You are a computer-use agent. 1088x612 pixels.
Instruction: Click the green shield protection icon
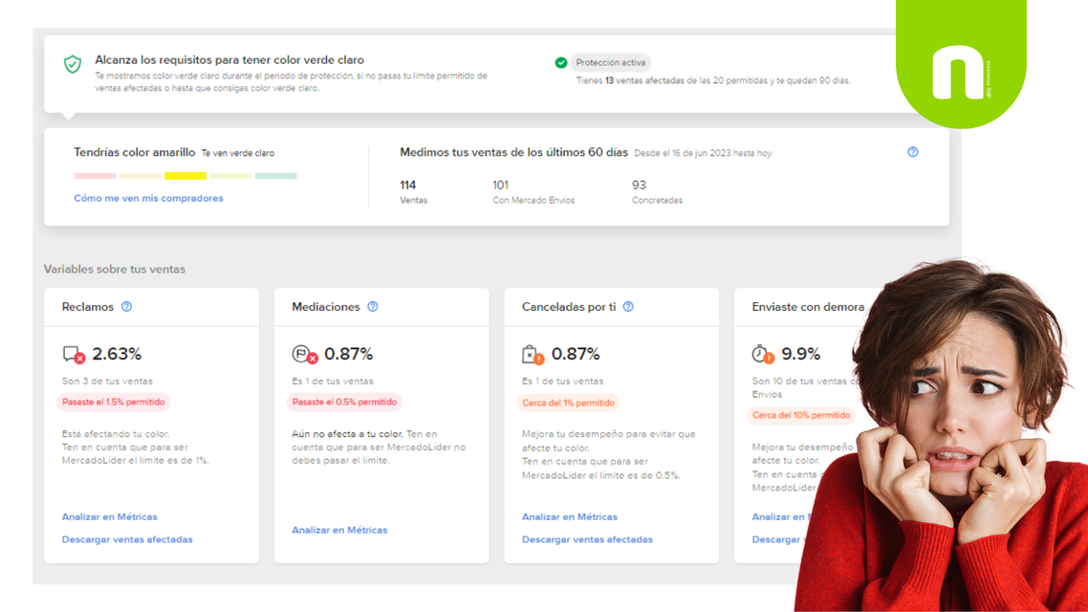72,64
